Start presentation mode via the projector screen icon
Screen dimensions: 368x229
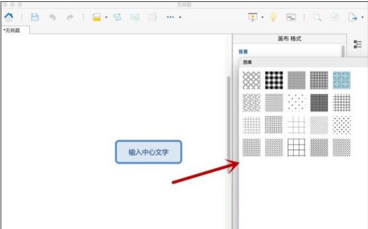click(x=253, y=17)
